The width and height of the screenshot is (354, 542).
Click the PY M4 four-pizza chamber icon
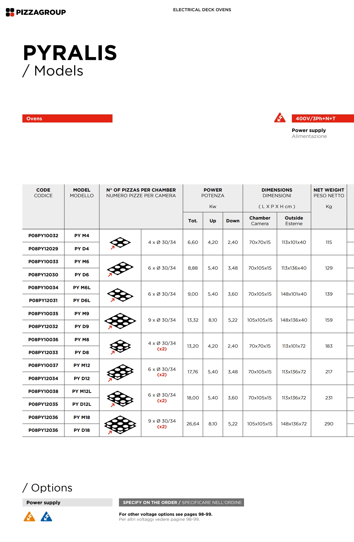tap(120, 242)
